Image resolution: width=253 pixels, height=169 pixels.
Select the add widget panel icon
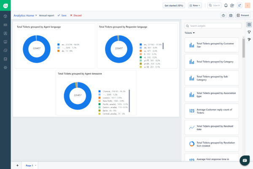pyautogui.click(x=249, y=25)
